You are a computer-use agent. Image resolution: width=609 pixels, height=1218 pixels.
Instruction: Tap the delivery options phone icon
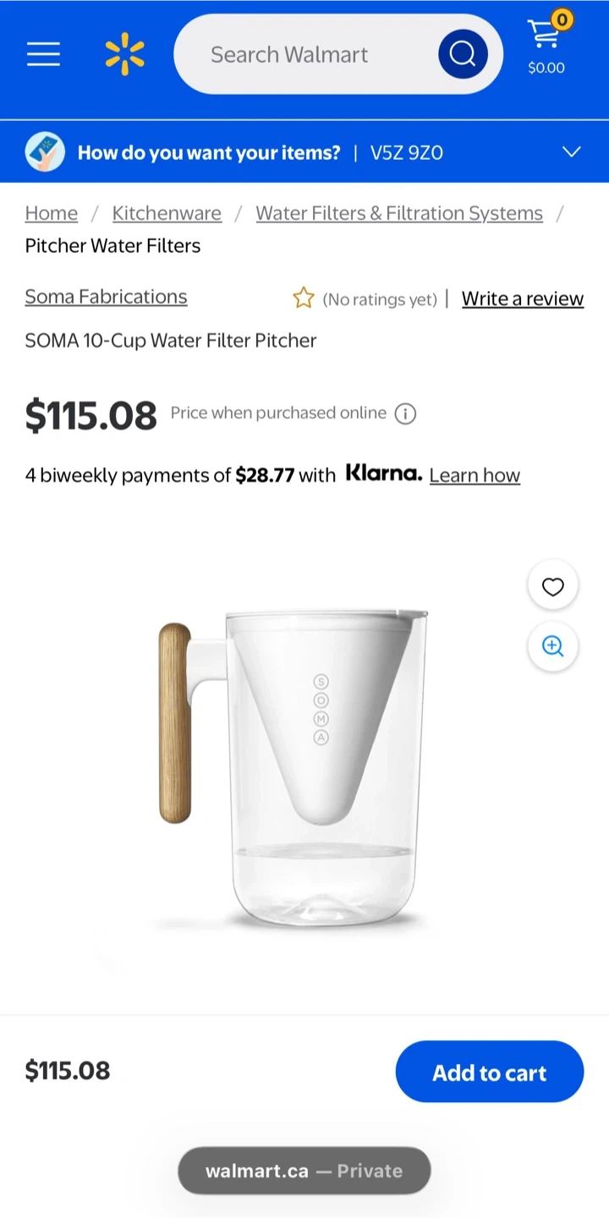pyautogui.click(x=46, y=152)
